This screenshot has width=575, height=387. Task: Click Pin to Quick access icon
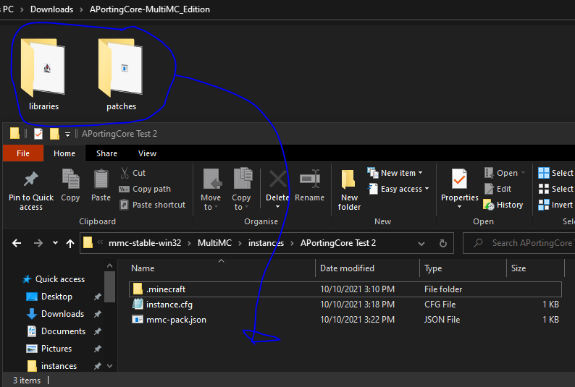31,179
